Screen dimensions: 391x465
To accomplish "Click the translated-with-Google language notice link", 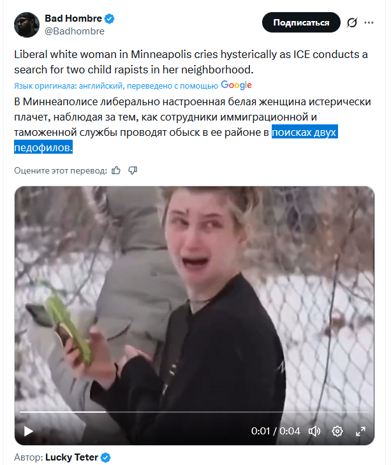I will pyautogui.click(x=116, y=86).
